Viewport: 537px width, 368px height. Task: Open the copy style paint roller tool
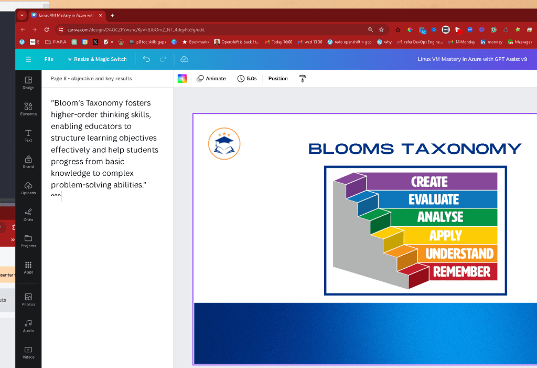point(303,79)
